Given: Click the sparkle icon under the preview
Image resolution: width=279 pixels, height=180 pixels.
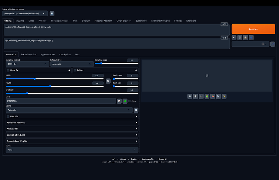Looking at the screenshot, I should coord(224,96).
